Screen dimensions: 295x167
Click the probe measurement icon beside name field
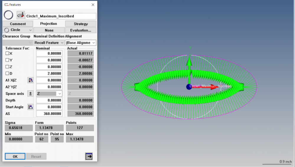20,15
